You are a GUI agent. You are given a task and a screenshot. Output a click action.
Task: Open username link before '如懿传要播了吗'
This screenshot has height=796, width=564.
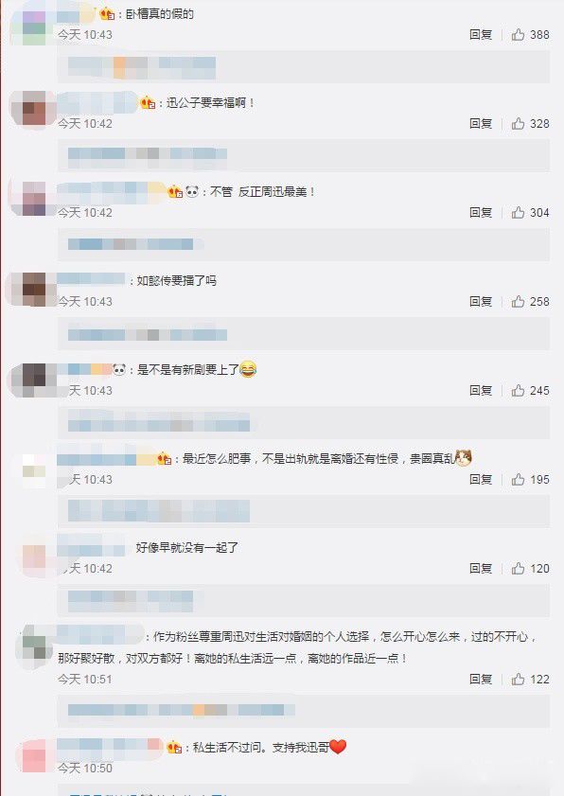coord(91,279)
